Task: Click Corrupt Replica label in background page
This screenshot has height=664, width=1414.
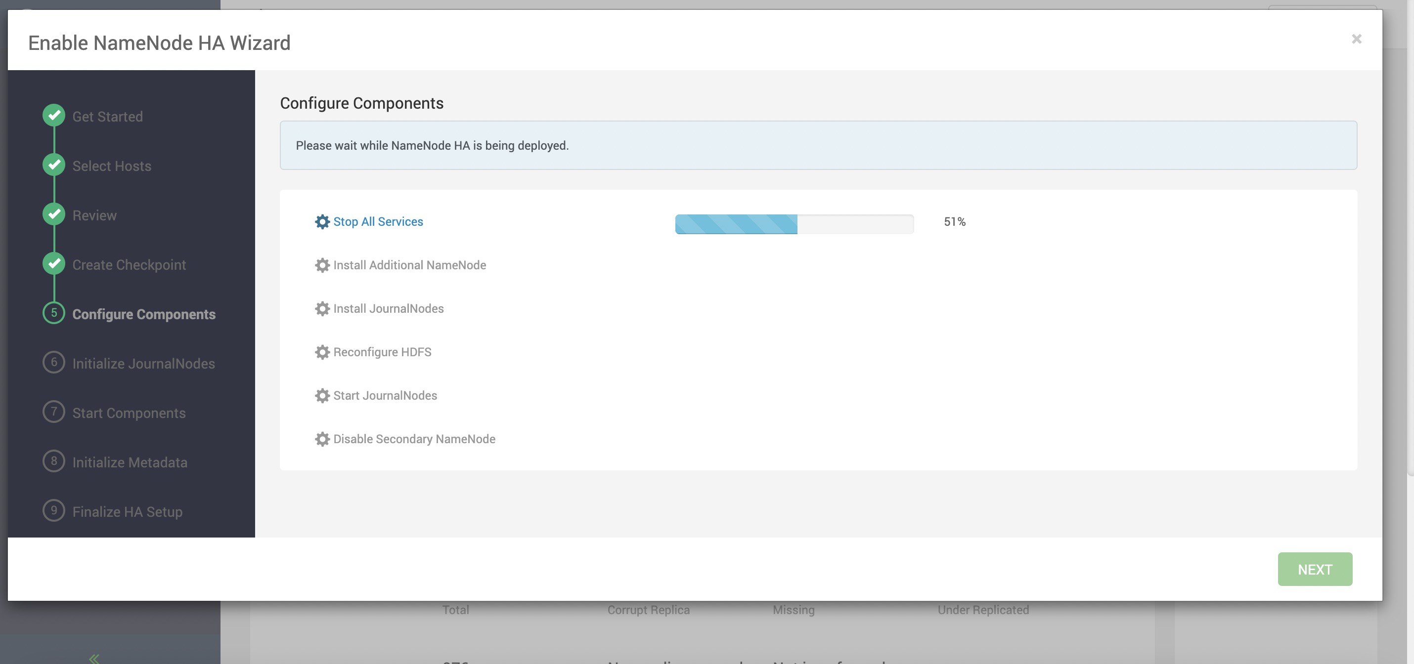Action: (648, 610)
